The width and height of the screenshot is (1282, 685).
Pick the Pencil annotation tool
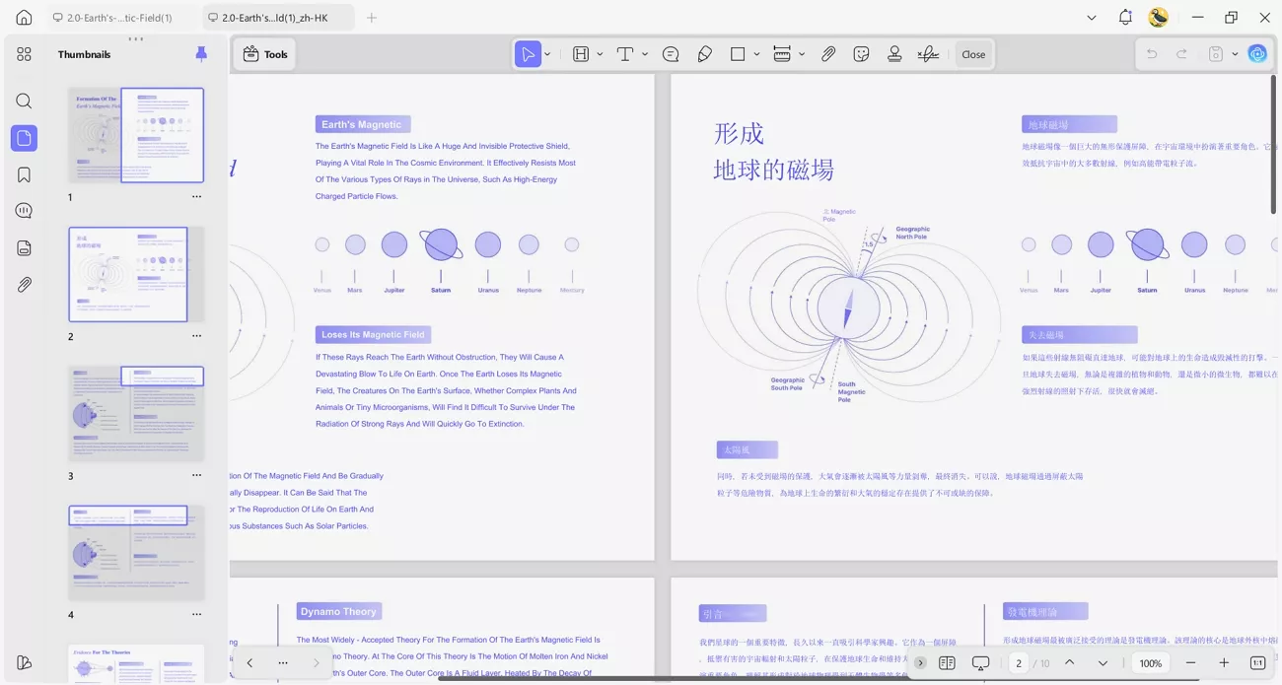click(704, 54)
